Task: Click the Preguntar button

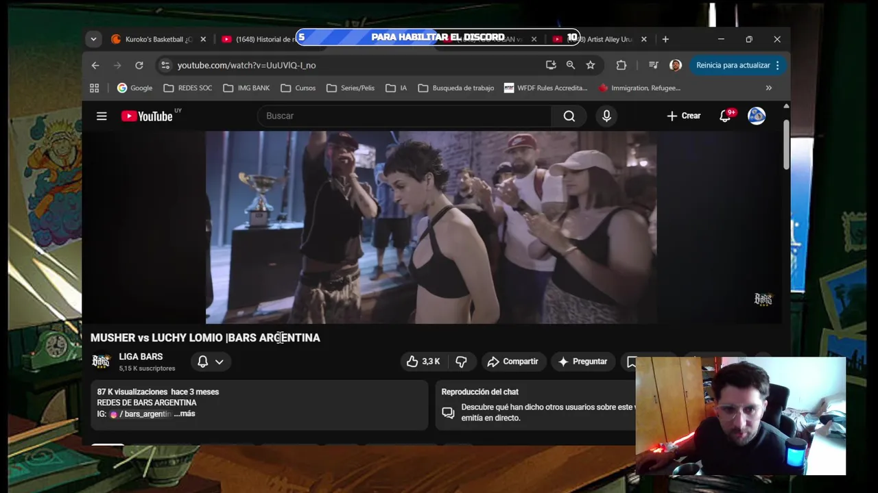Action: (x=582, y=362)
